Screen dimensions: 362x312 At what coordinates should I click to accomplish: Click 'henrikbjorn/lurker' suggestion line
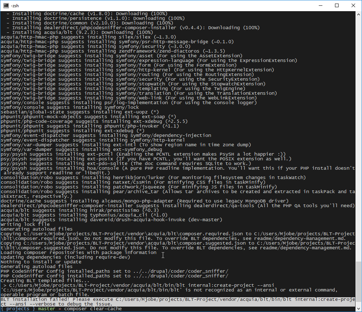pyautogui.click(x=153, y=178)
